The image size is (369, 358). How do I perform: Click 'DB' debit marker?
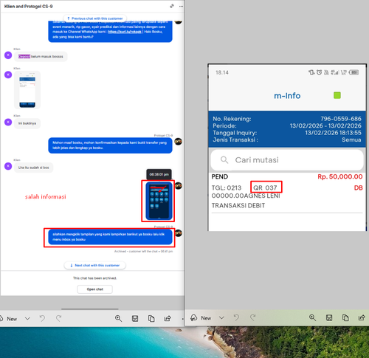tap(358, 188)
